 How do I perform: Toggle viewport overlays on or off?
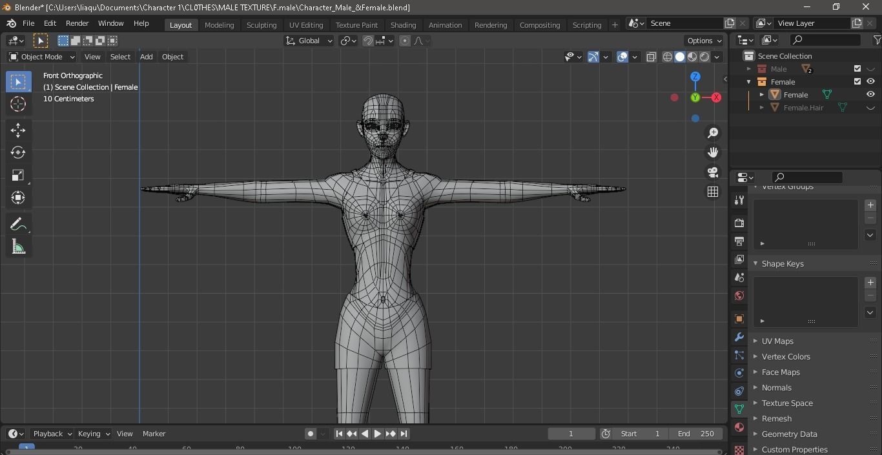click(x=622, y=57)
